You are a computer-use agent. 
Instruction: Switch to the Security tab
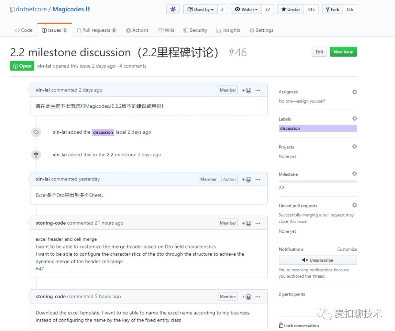pos(195,30)
